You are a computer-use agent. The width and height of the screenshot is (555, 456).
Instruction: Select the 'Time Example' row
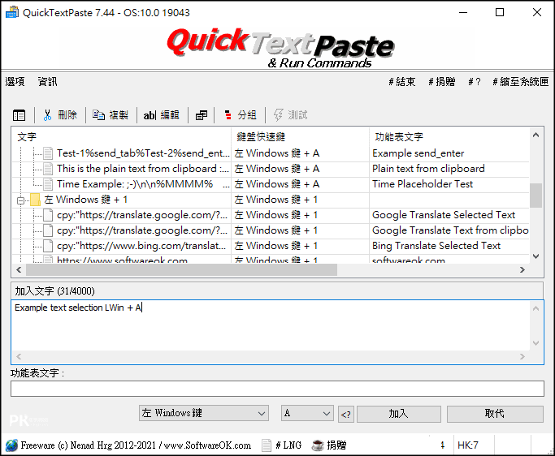point(271,184)
